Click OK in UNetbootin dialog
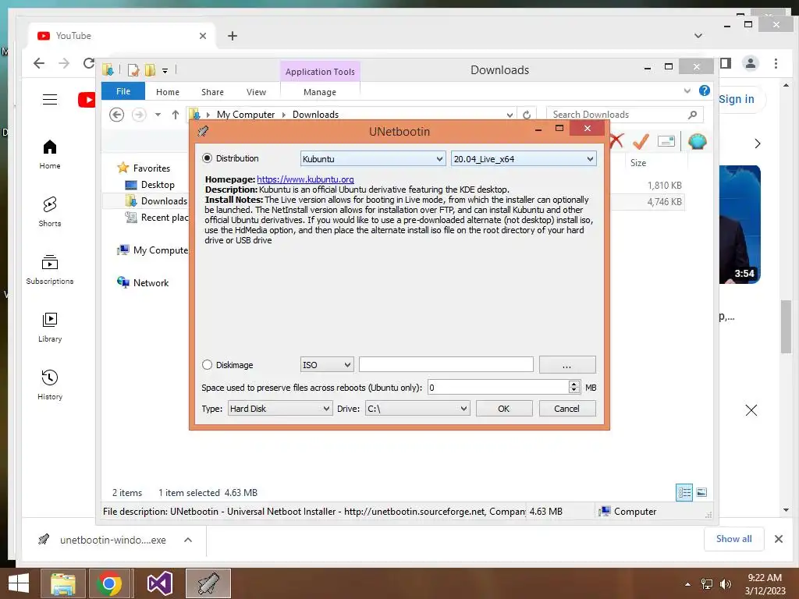The image size is (799, 599). (x=504, y=409)
